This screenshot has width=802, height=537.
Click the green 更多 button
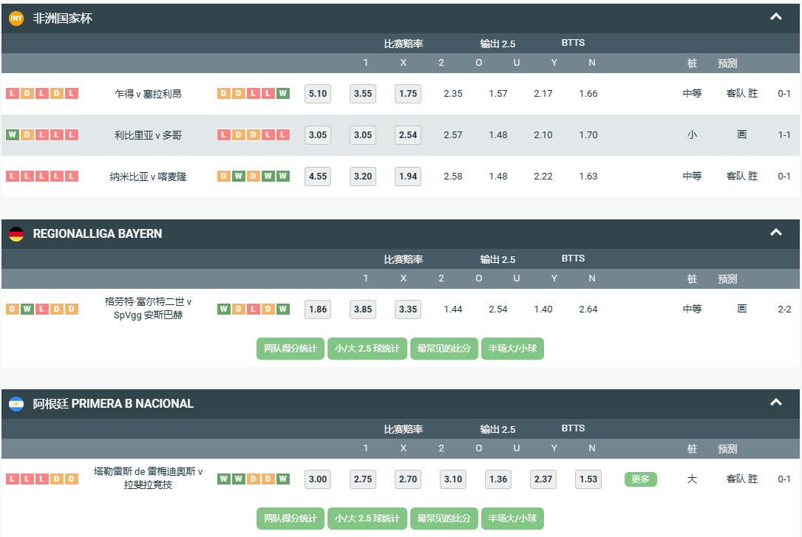tap(640, 479)
